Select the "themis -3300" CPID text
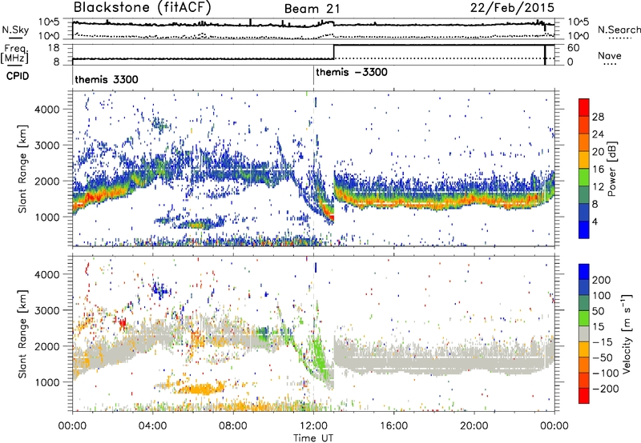 352,73
